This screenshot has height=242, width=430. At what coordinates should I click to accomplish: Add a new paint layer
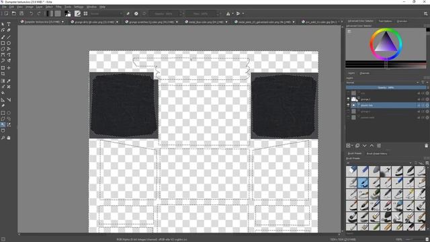pos(348,146)
